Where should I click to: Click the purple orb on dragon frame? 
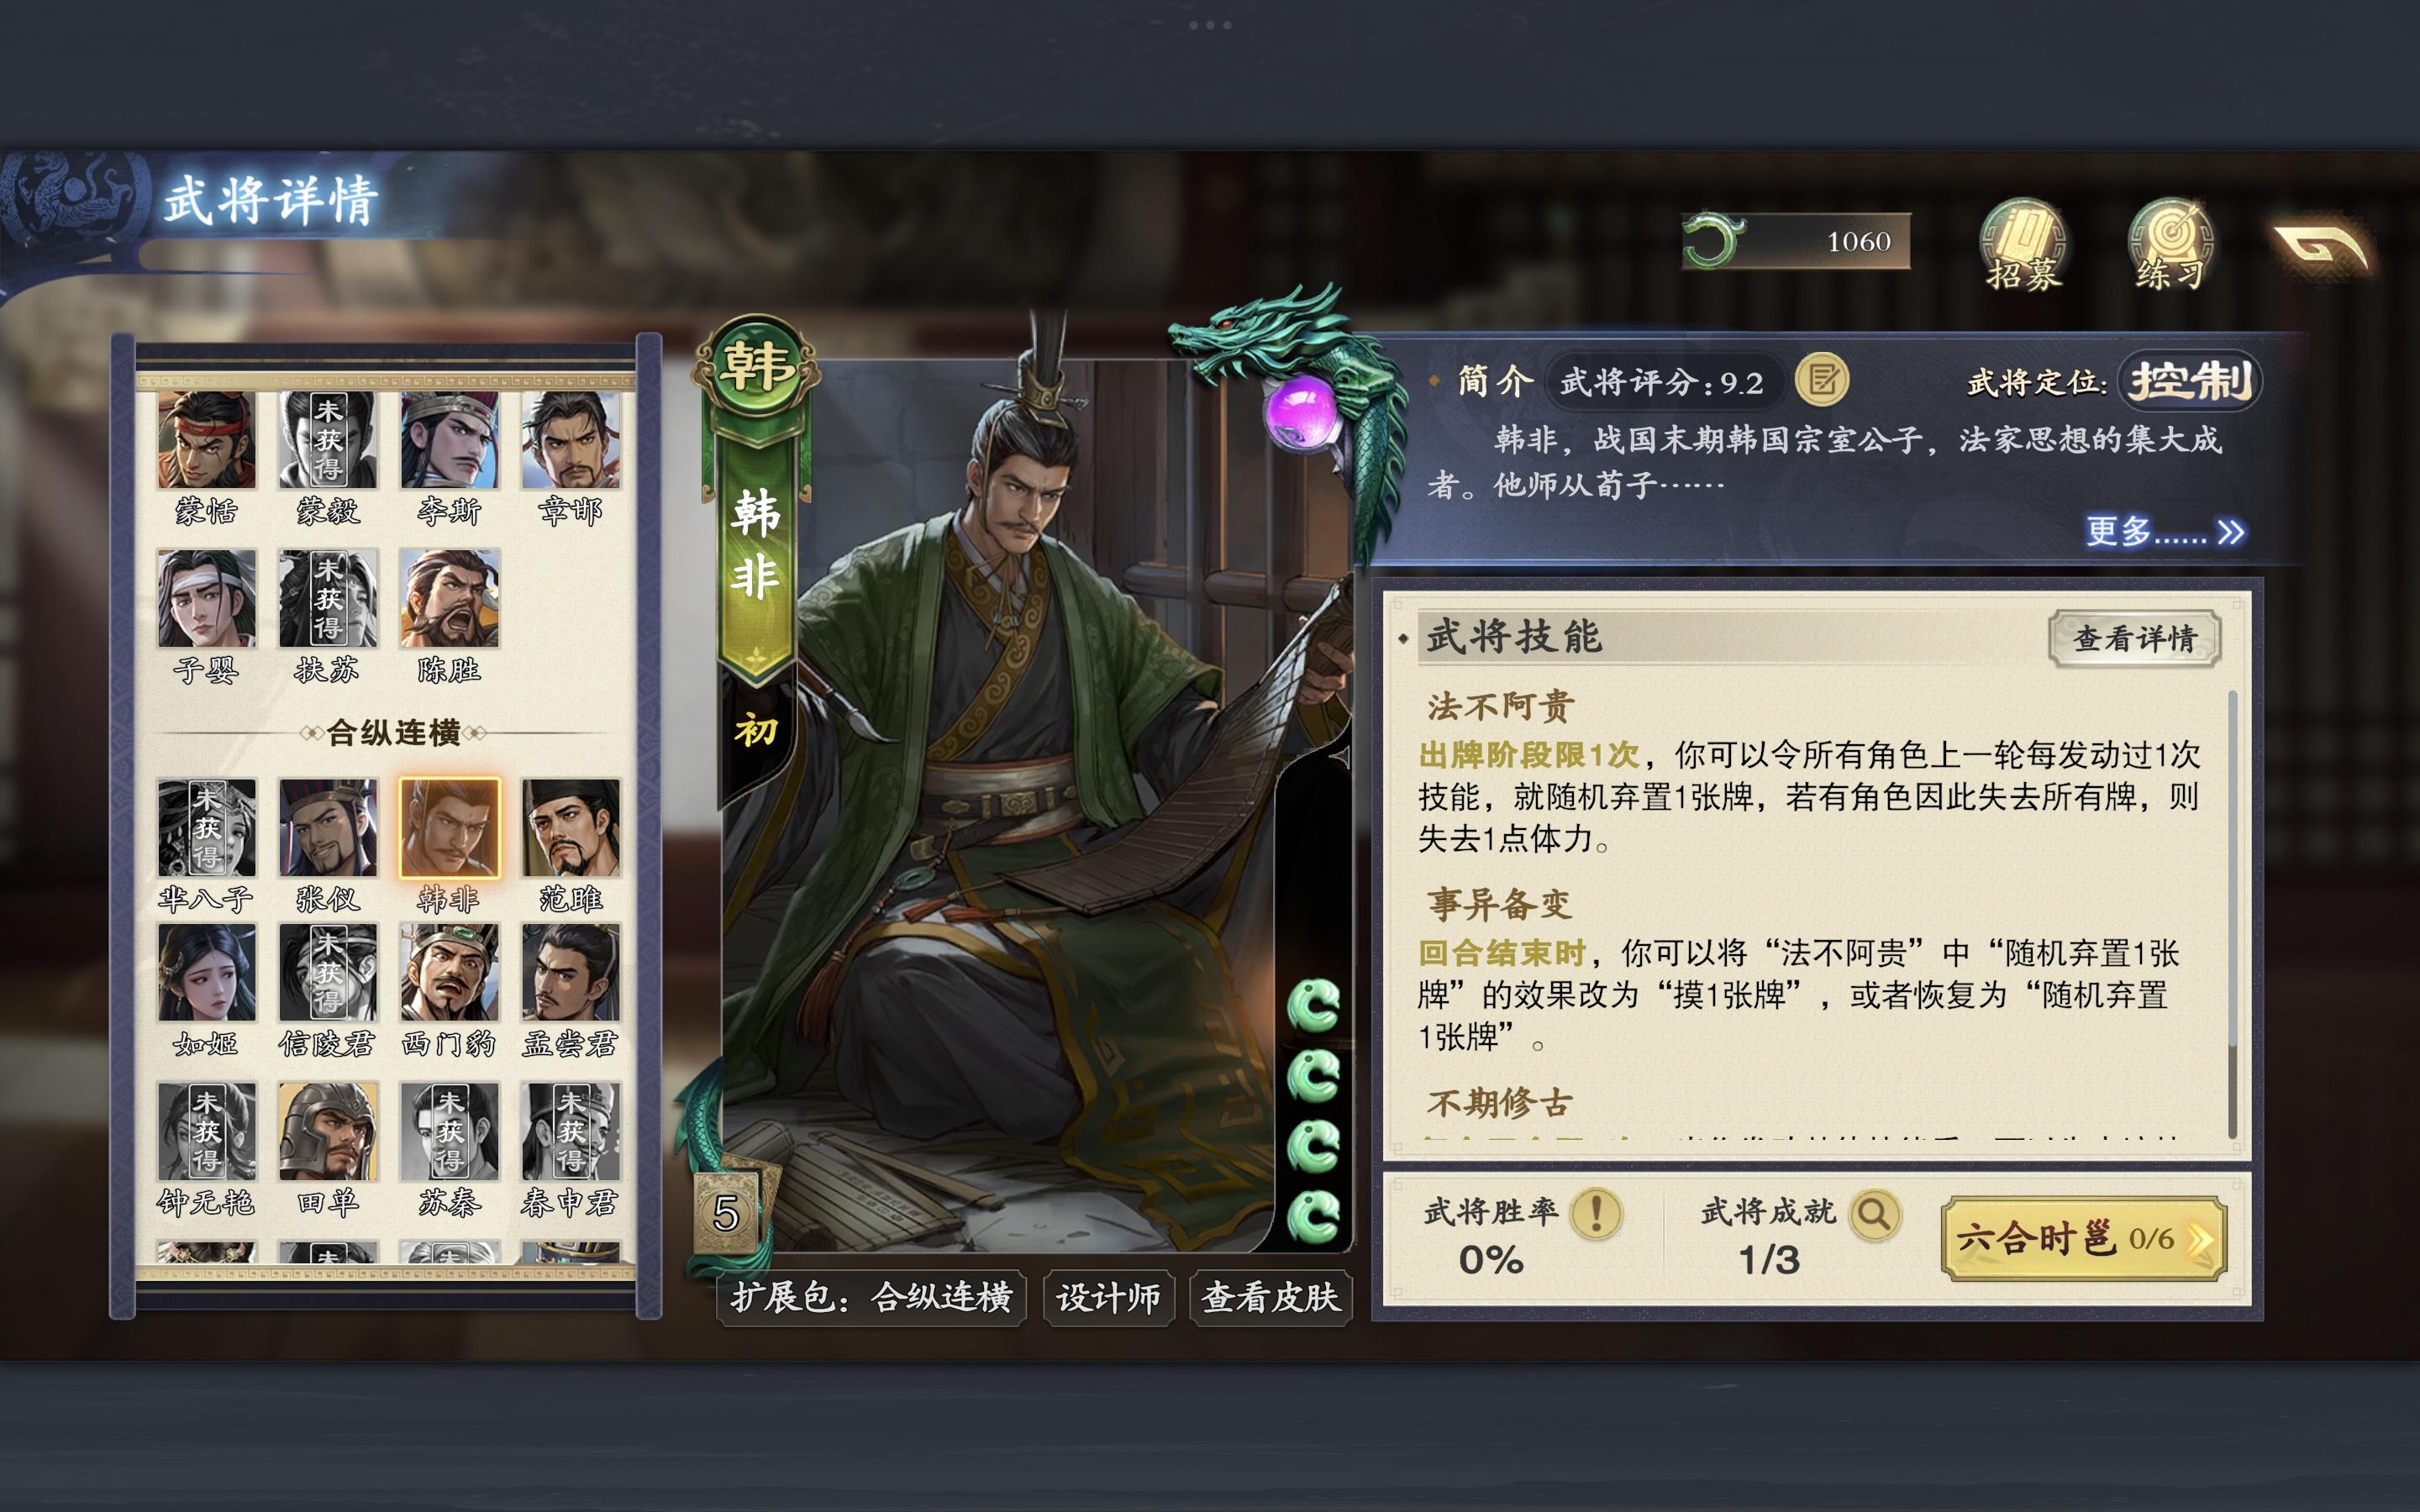[x=1302, y=411]
